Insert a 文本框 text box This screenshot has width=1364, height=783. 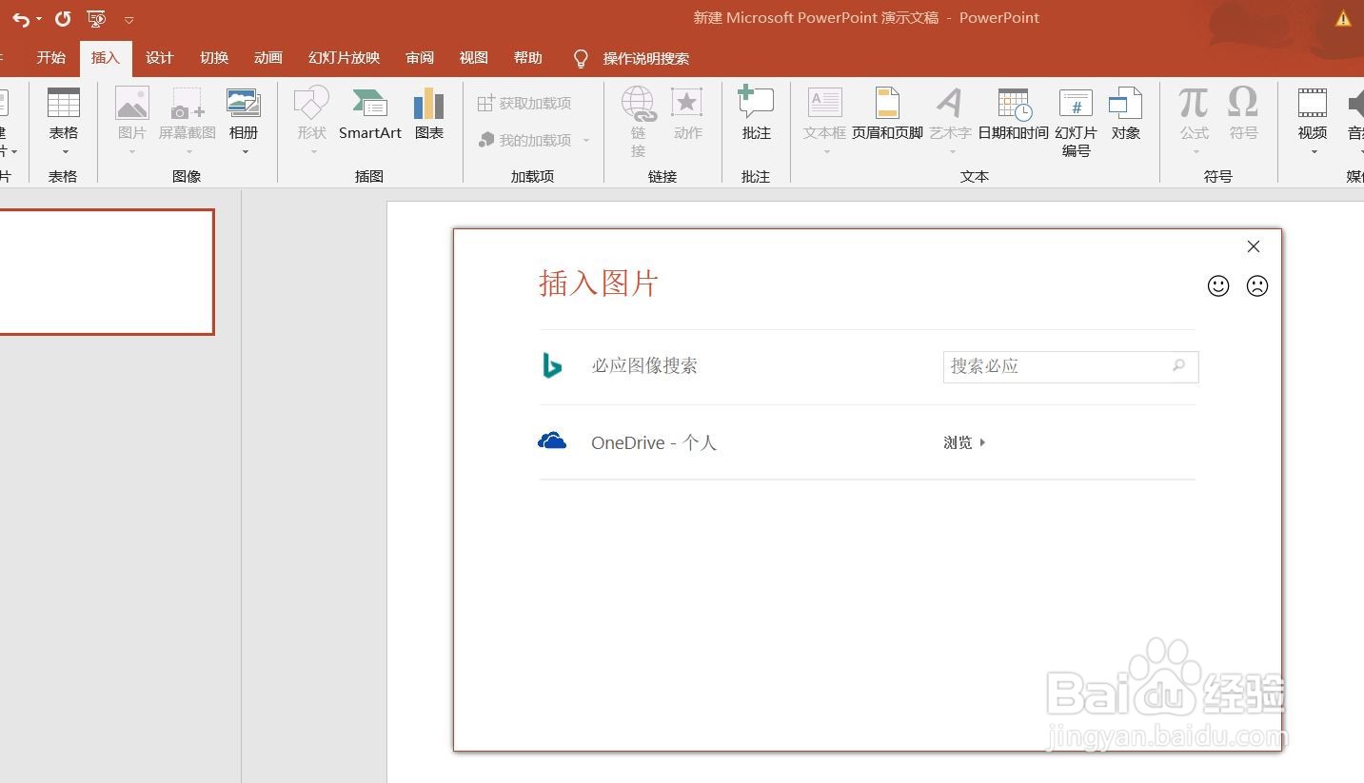click(x=824, y=114)
